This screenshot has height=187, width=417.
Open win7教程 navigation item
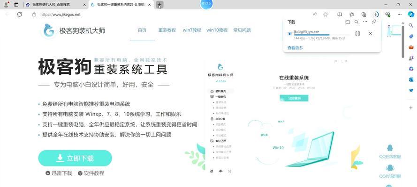[x=192, y=30]
